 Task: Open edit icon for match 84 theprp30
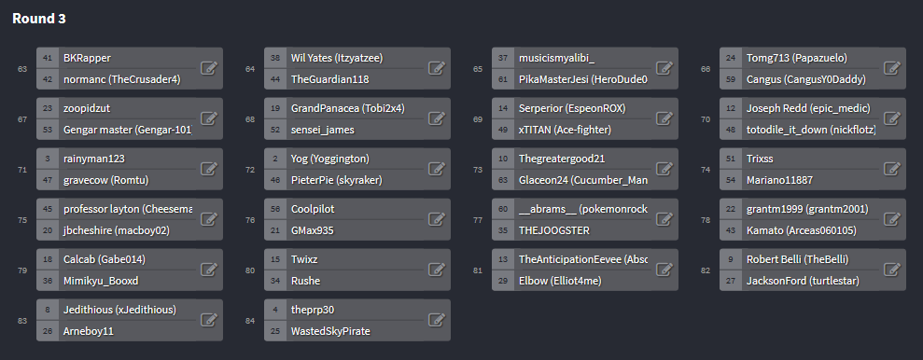click(x=437, y=320)
